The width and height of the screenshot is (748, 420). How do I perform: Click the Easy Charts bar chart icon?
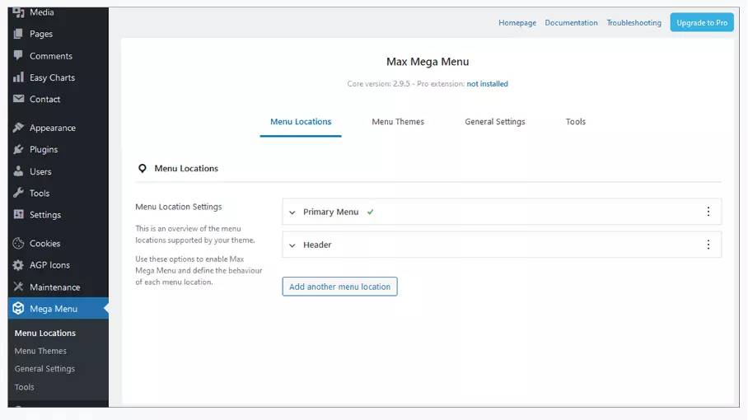pos(18,77)
